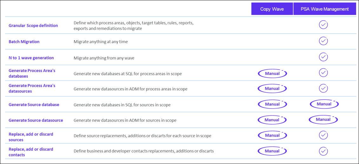Viewport: 359px width, 164px height.
Task: Click PSA Manual badge for Generate Source database
Action: 324,104
